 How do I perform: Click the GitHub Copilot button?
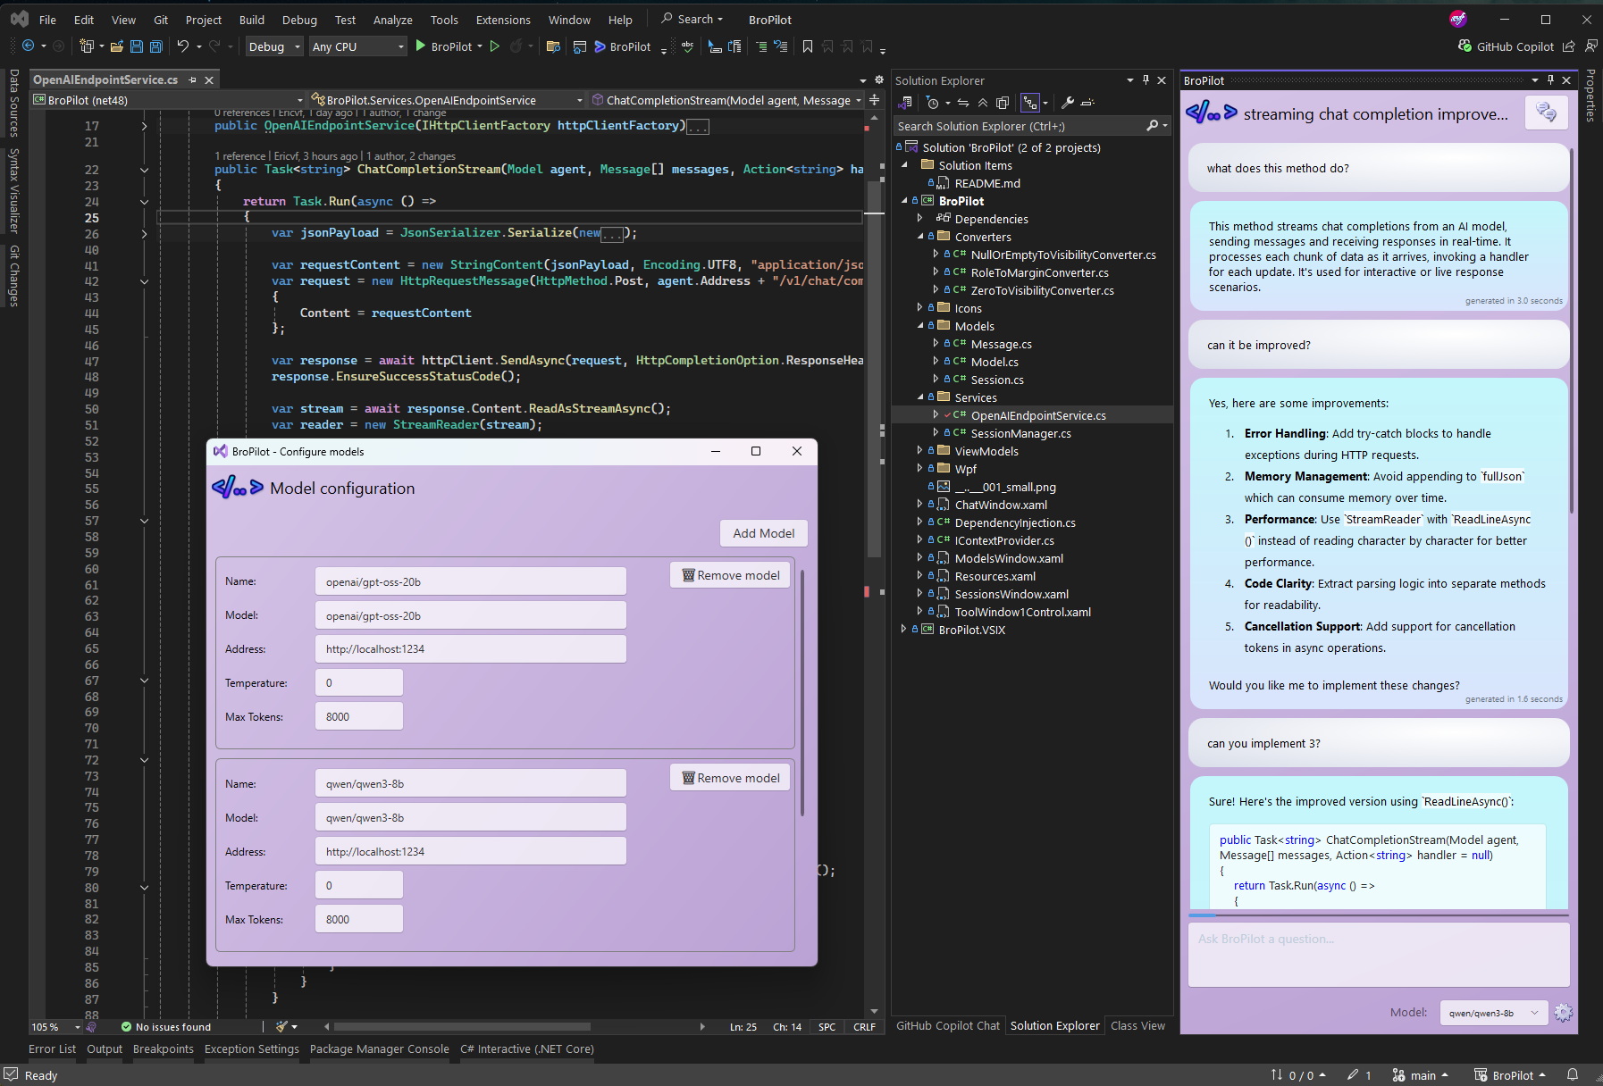click(1506, 46)
